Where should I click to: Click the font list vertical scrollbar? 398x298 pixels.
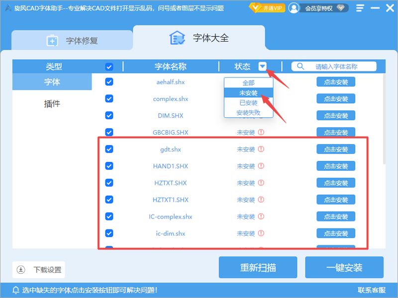click(384, 119)
